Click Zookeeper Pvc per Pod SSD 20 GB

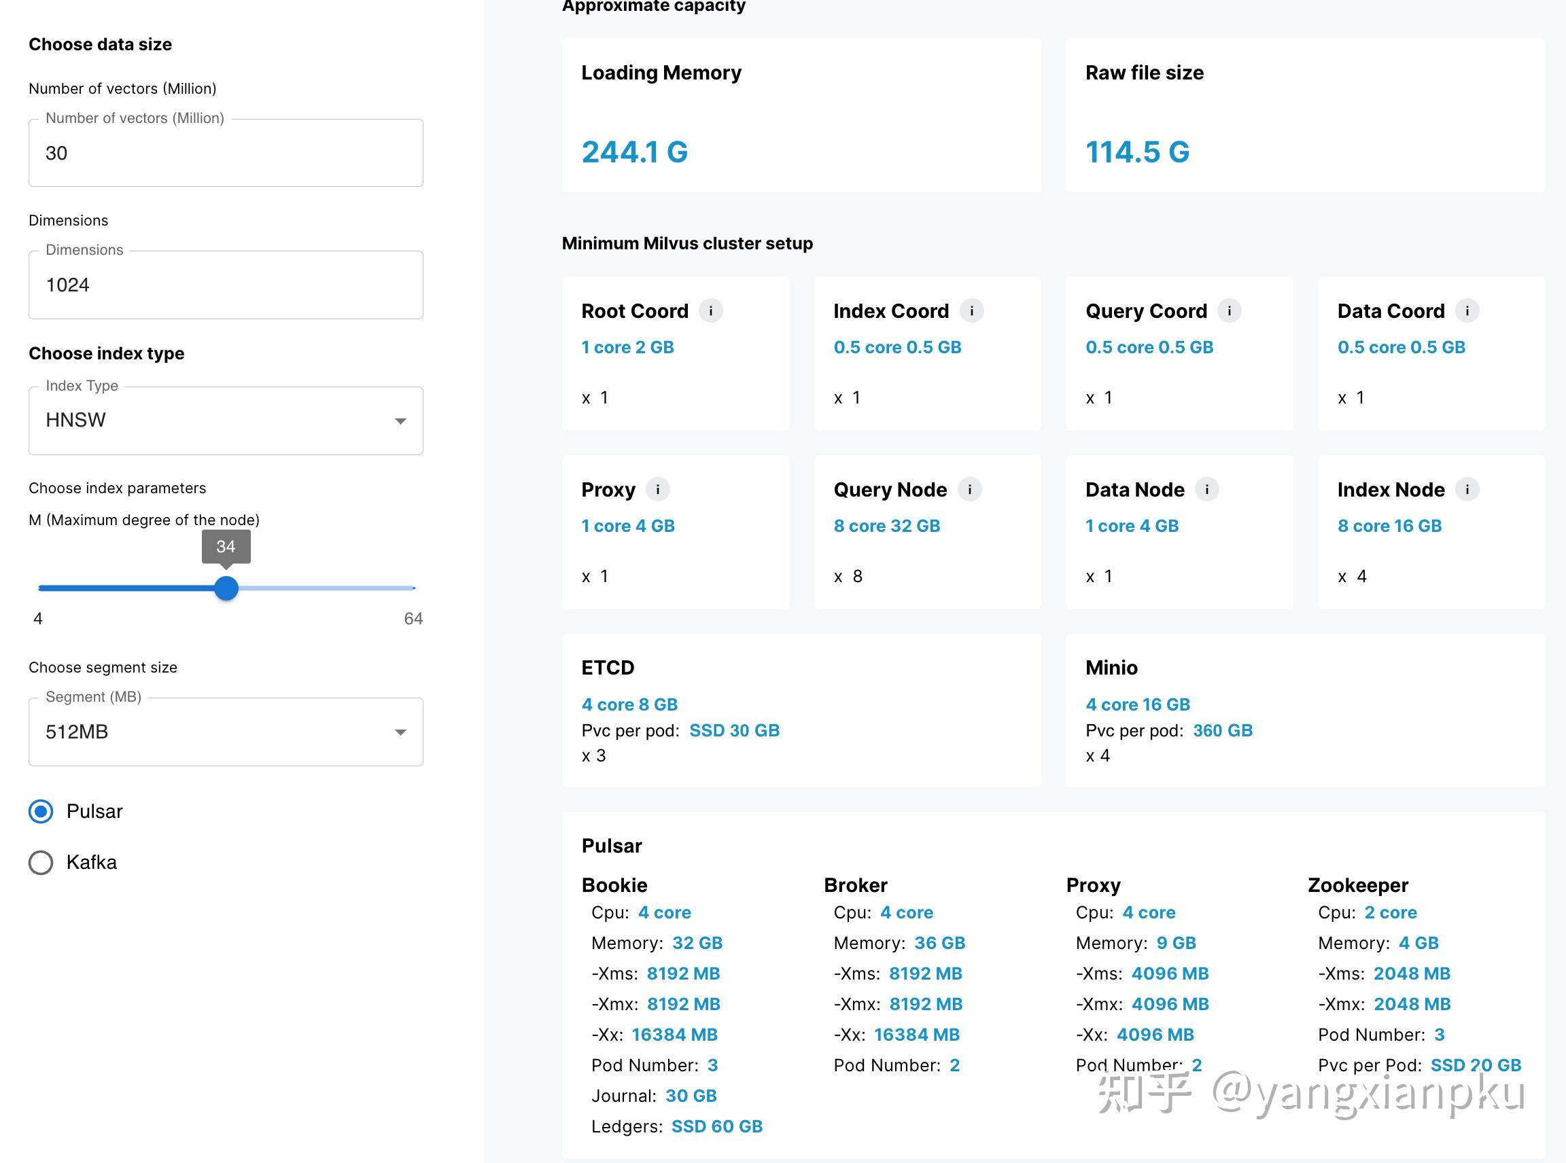point(1476,1066)
